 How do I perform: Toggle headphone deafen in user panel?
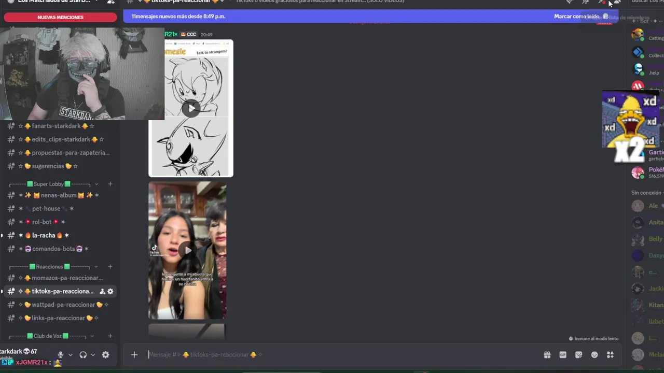pos(83,355)
